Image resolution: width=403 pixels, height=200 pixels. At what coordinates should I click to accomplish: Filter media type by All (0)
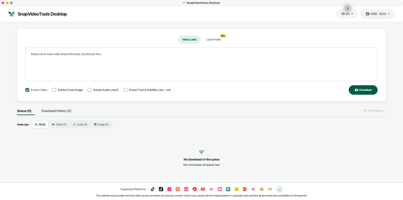pos(40,124)
